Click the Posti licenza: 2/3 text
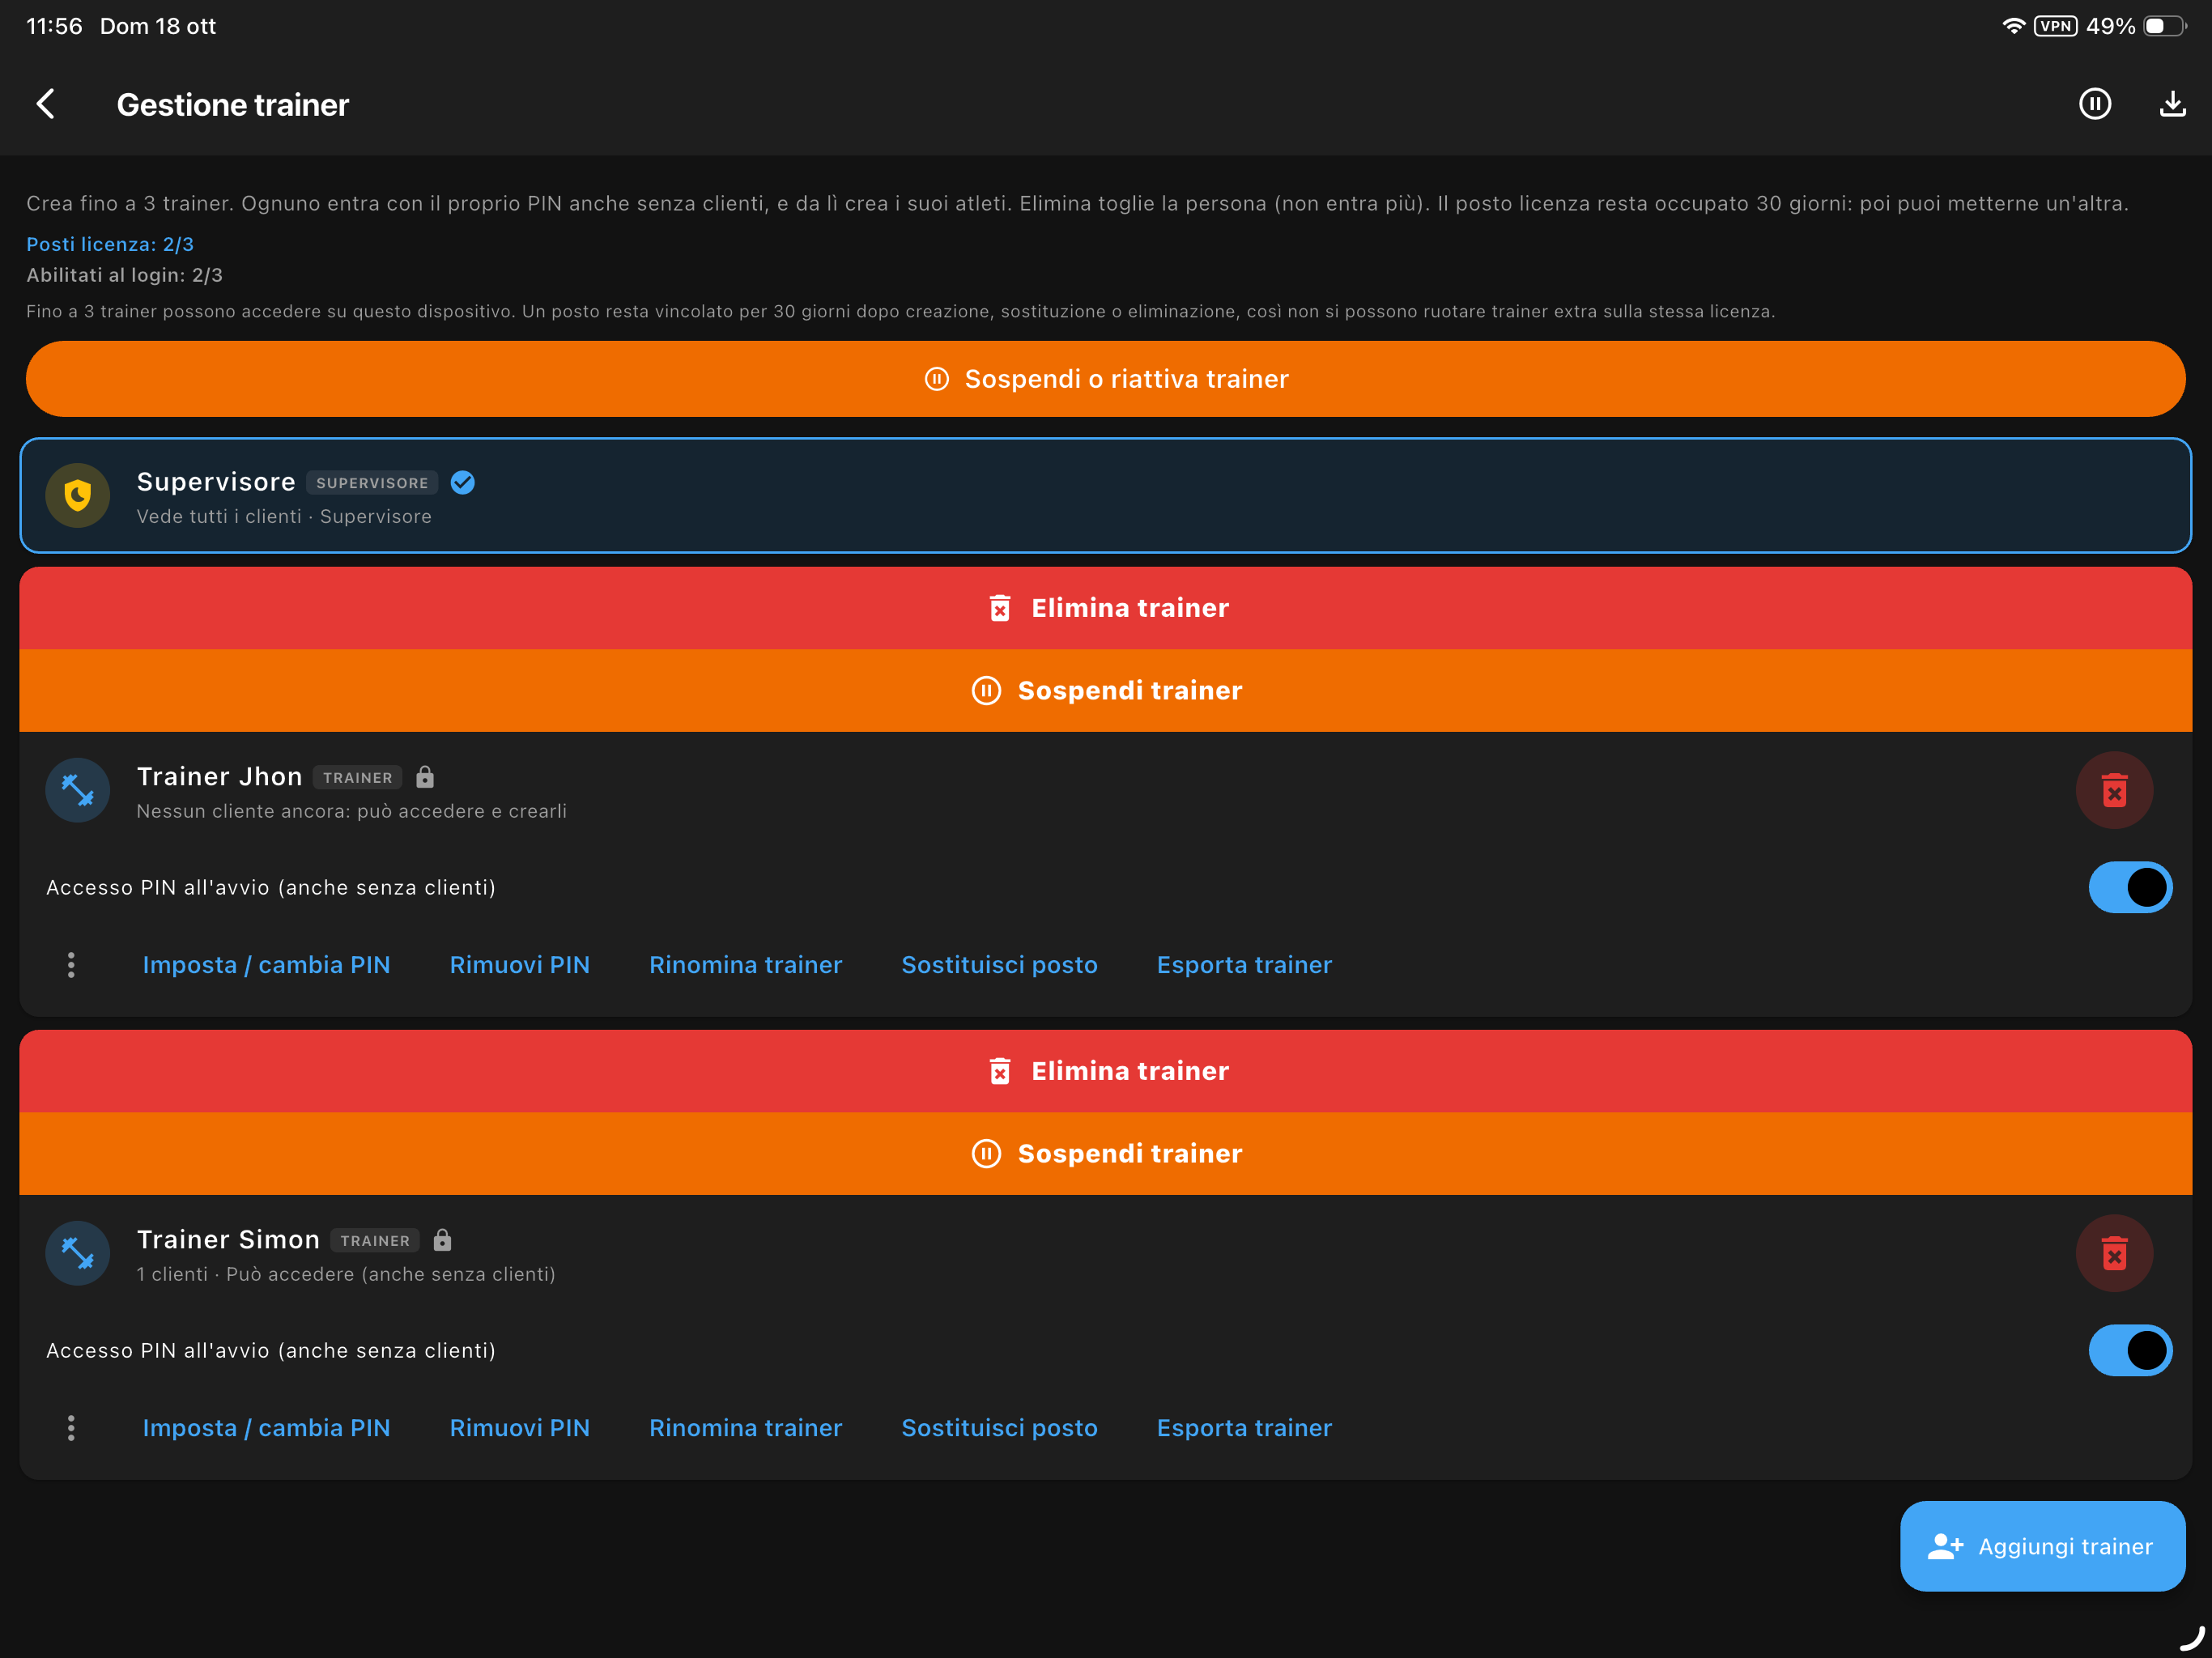This screenshot has width=2212, height=1658. 110,244
